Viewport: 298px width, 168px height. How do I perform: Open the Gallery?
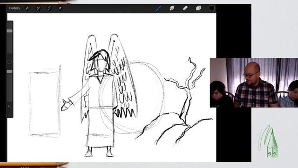[14, 8]
